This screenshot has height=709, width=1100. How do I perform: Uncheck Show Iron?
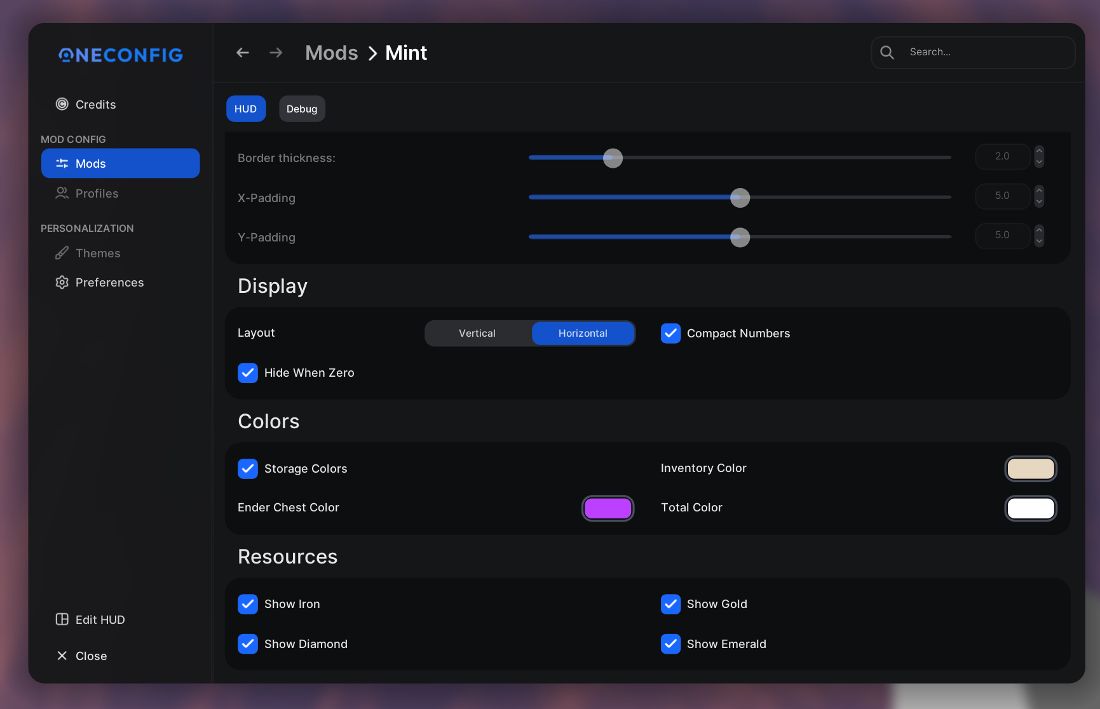(248, 604)
